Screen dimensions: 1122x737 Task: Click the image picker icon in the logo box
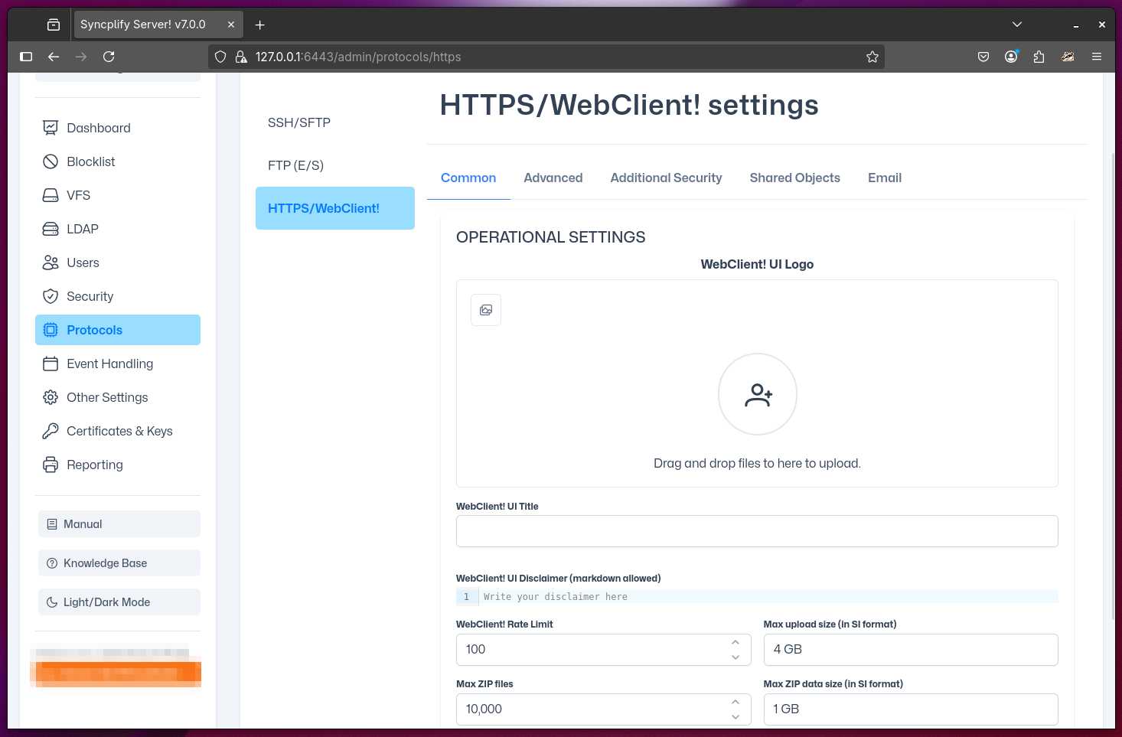tap(485, 310)
